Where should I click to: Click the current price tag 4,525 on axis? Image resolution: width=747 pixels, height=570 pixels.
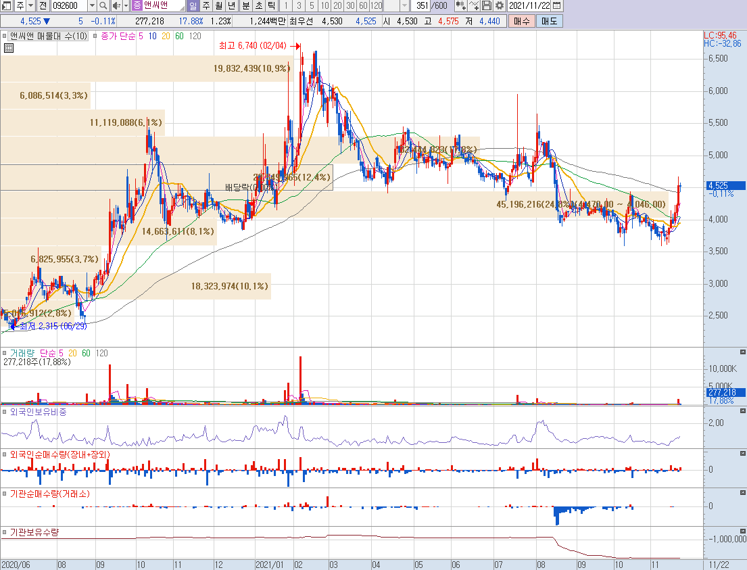point(725,186)
